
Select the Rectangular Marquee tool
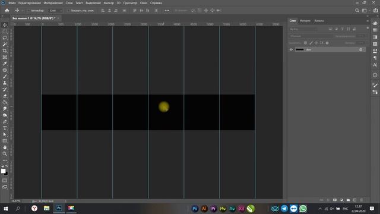[x=5, y=32]
